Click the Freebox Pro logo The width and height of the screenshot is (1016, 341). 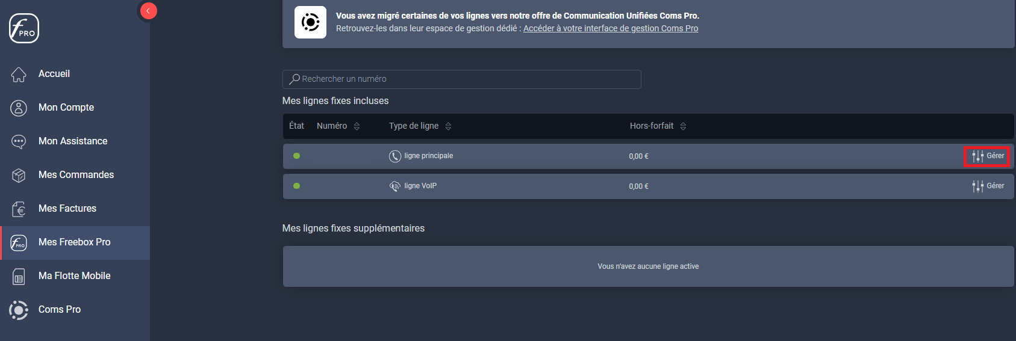point(24,28)
